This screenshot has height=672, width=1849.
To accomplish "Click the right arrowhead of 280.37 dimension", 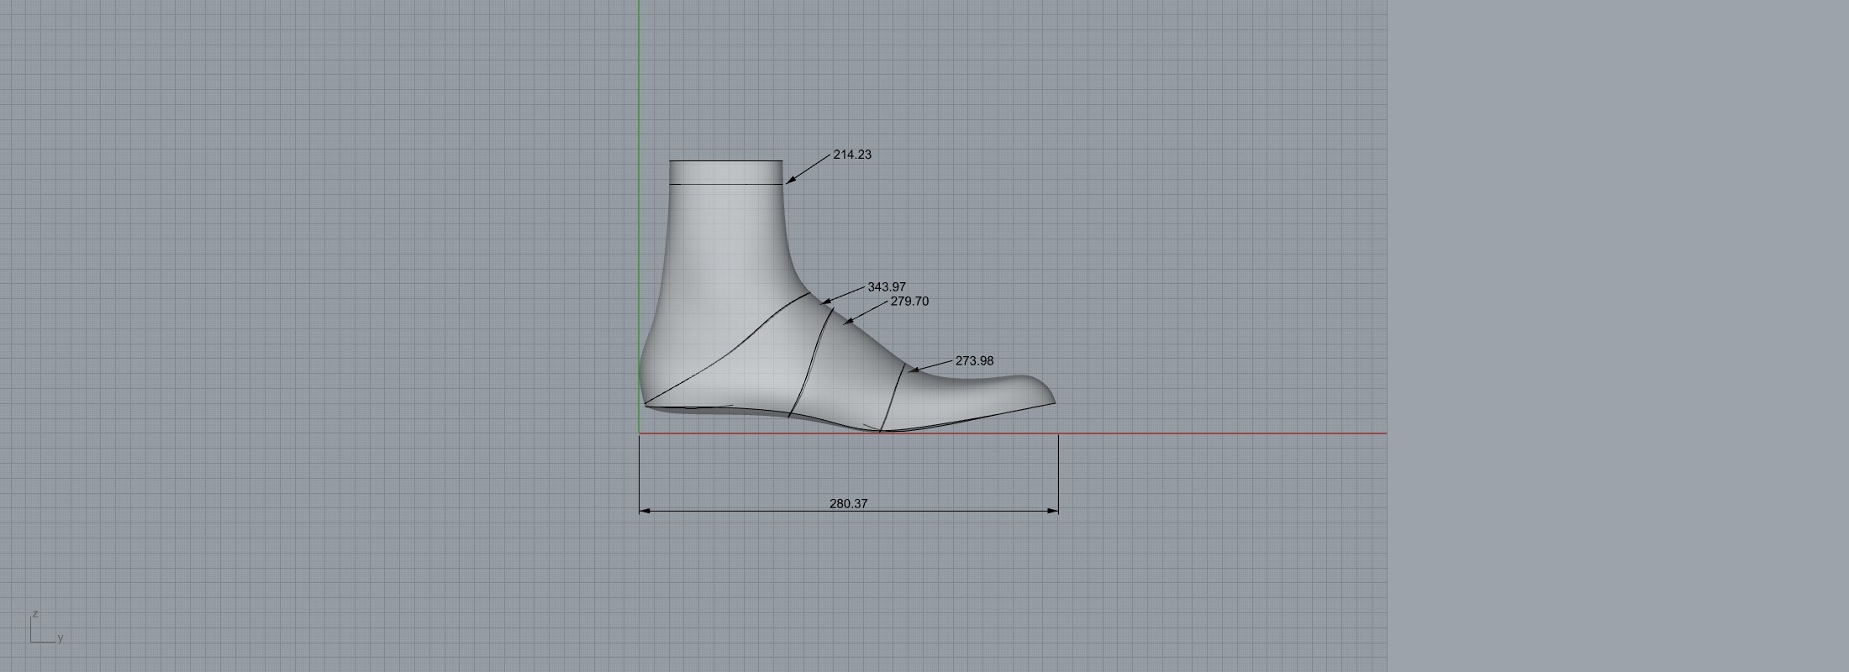I will click(1053, 510).
